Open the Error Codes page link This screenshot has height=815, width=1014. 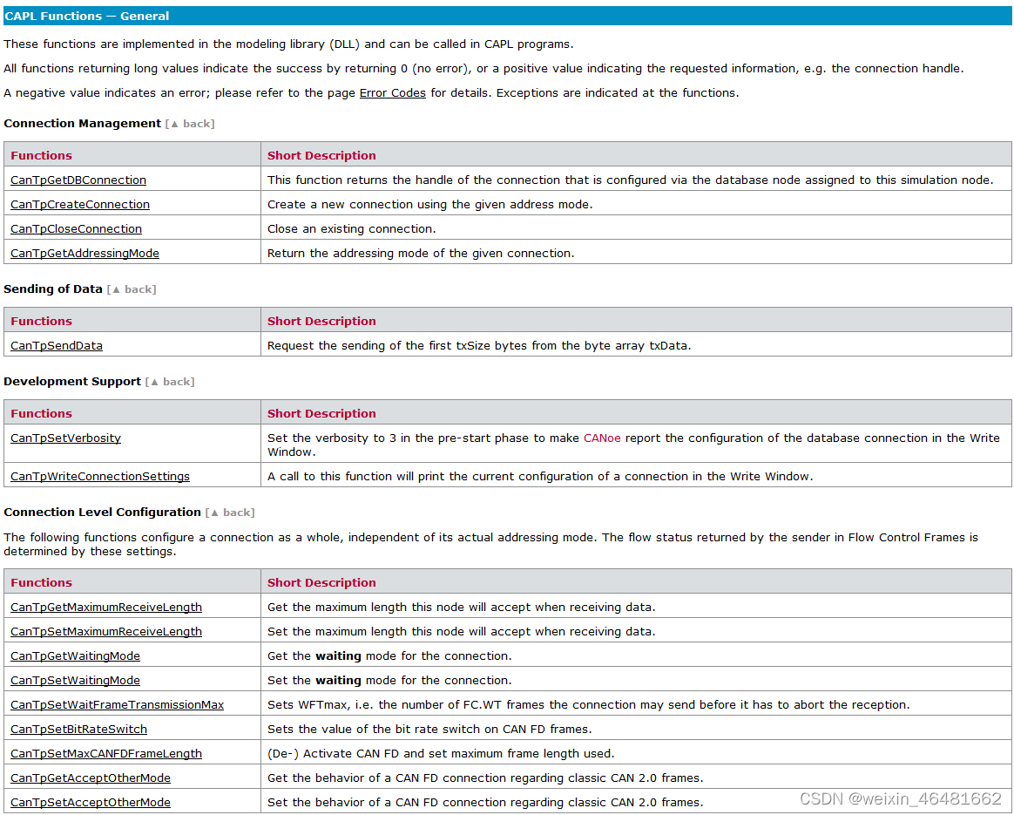pyautogui.click(x=392, y=92)
